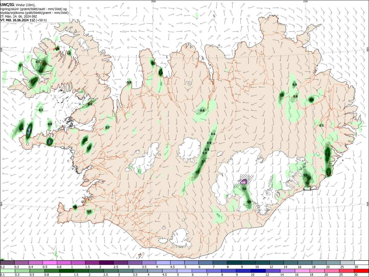The height and width of the screenshot is (277, 369).
Task: Click the '20' label in the top legend row
Action: pyautogui.click(x=328, y=267)
